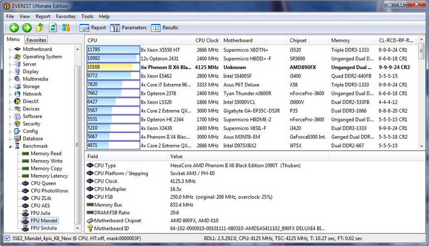The image size is (429, 246).
Task: Expand the Operating System tree node
Action: tap(10, 57)
